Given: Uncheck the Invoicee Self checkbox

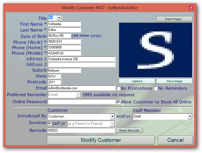Looking at the screenshot, I should pos(49,123).
